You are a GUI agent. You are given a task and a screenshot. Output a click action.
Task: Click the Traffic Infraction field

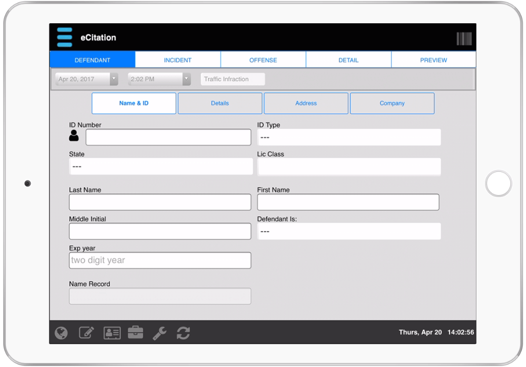pyautogui.click(x=233, y=79)
